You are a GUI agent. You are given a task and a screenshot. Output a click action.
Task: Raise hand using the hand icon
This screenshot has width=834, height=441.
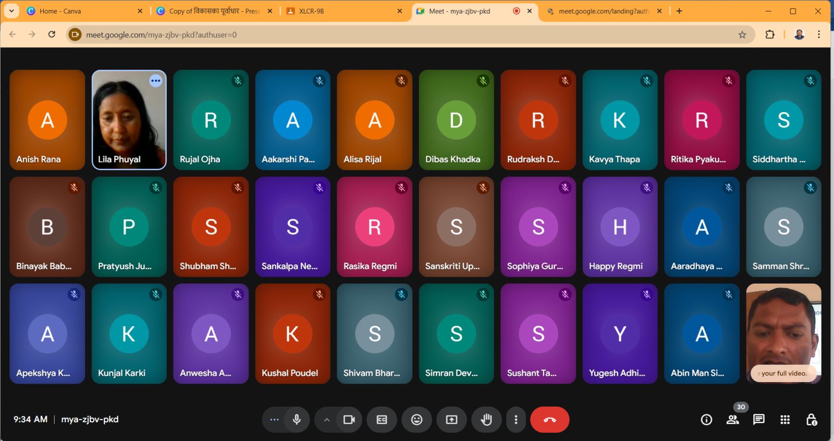(486, 420)
